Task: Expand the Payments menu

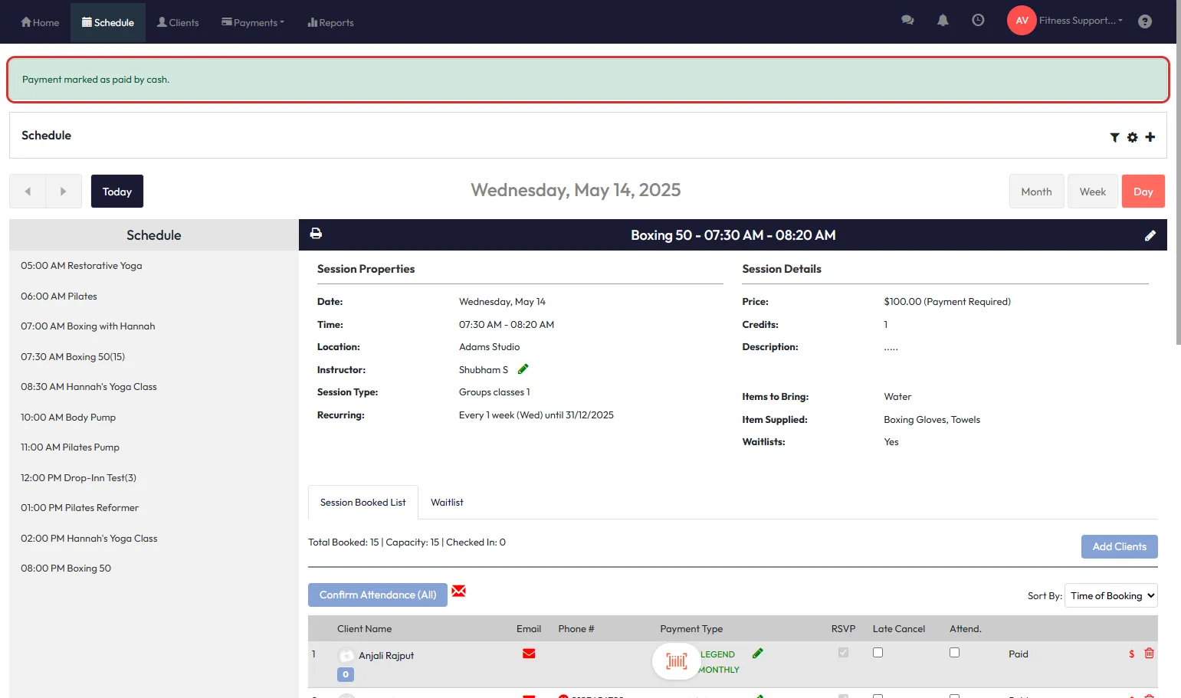Action: click(x=253, y=22)
